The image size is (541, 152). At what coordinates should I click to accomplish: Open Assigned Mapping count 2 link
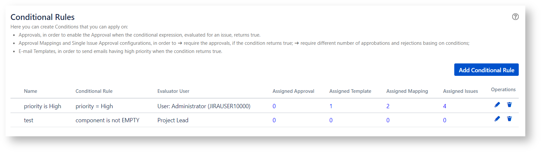point(388,106)
